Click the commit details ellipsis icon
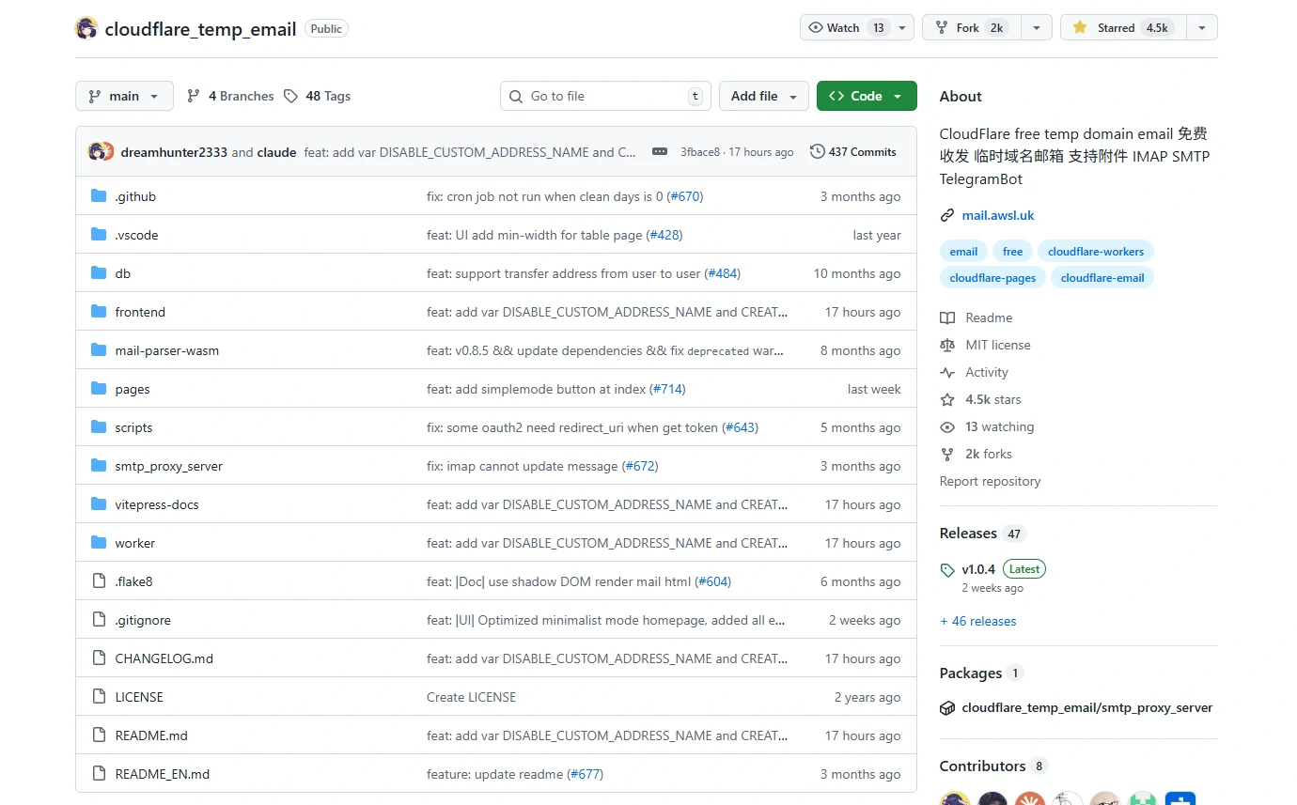Image resolution: width=1297 pixels, height=805 pixels. coord(660,152)
